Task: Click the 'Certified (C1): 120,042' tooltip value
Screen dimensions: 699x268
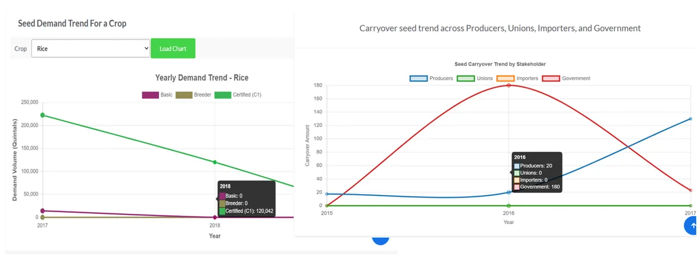Action: click(249, 211)
